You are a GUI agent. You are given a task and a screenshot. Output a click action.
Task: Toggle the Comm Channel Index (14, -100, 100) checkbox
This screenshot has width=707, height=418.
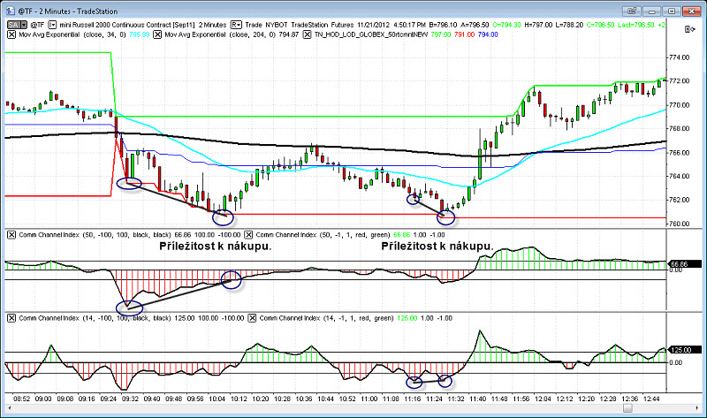tap(11, 318)
